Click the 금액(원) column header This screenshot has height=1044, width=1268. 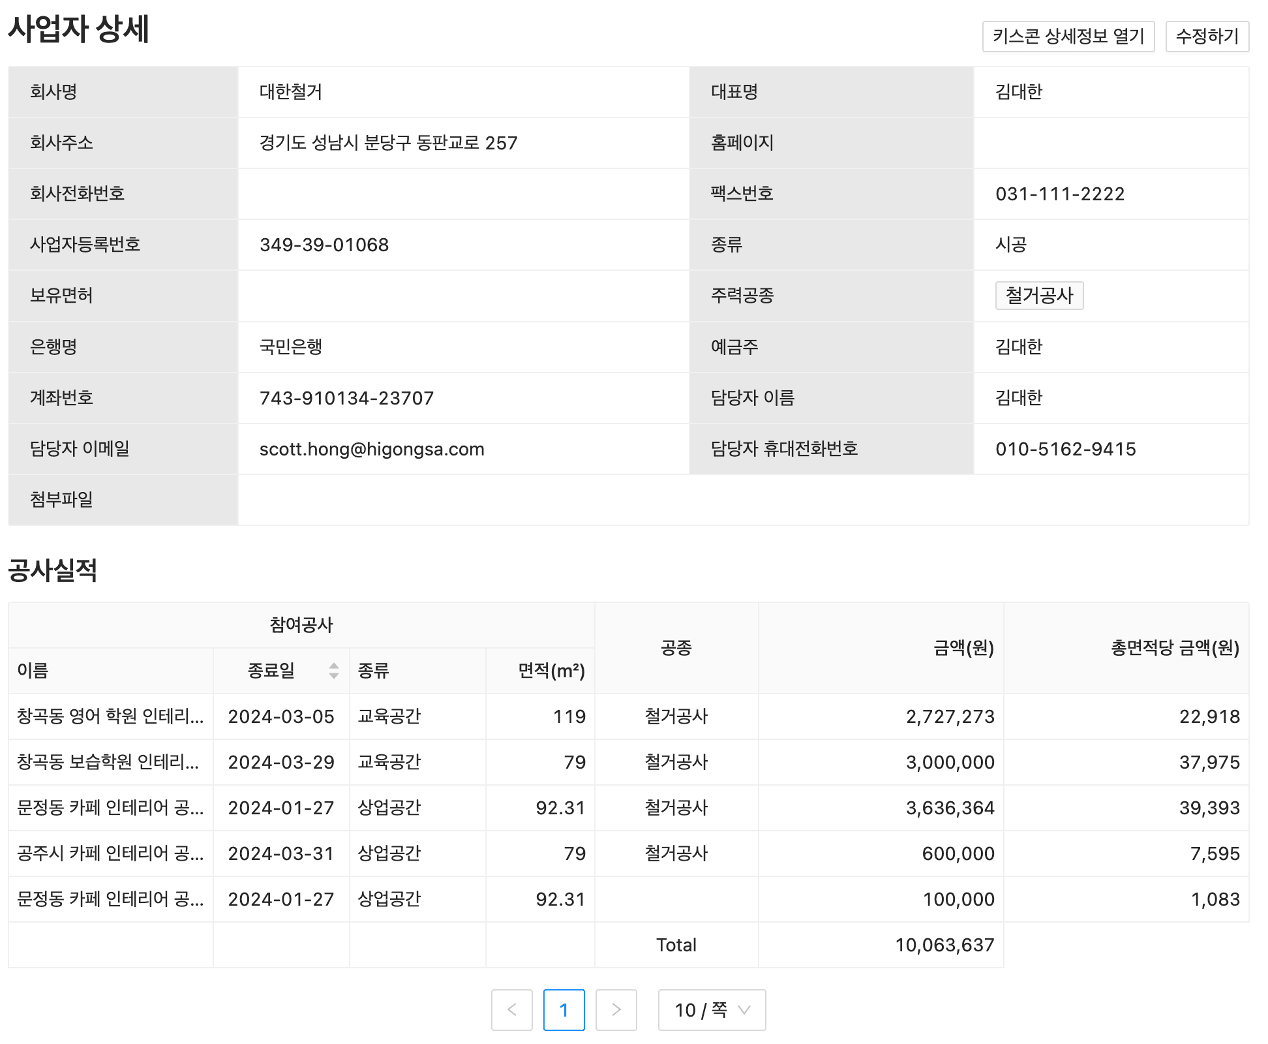click(x=963, y=648)
